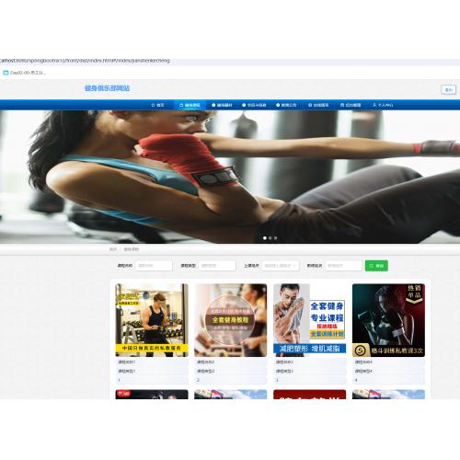
Task: Click 首页 link in the breadcrumb
Action: pos(113,249)
